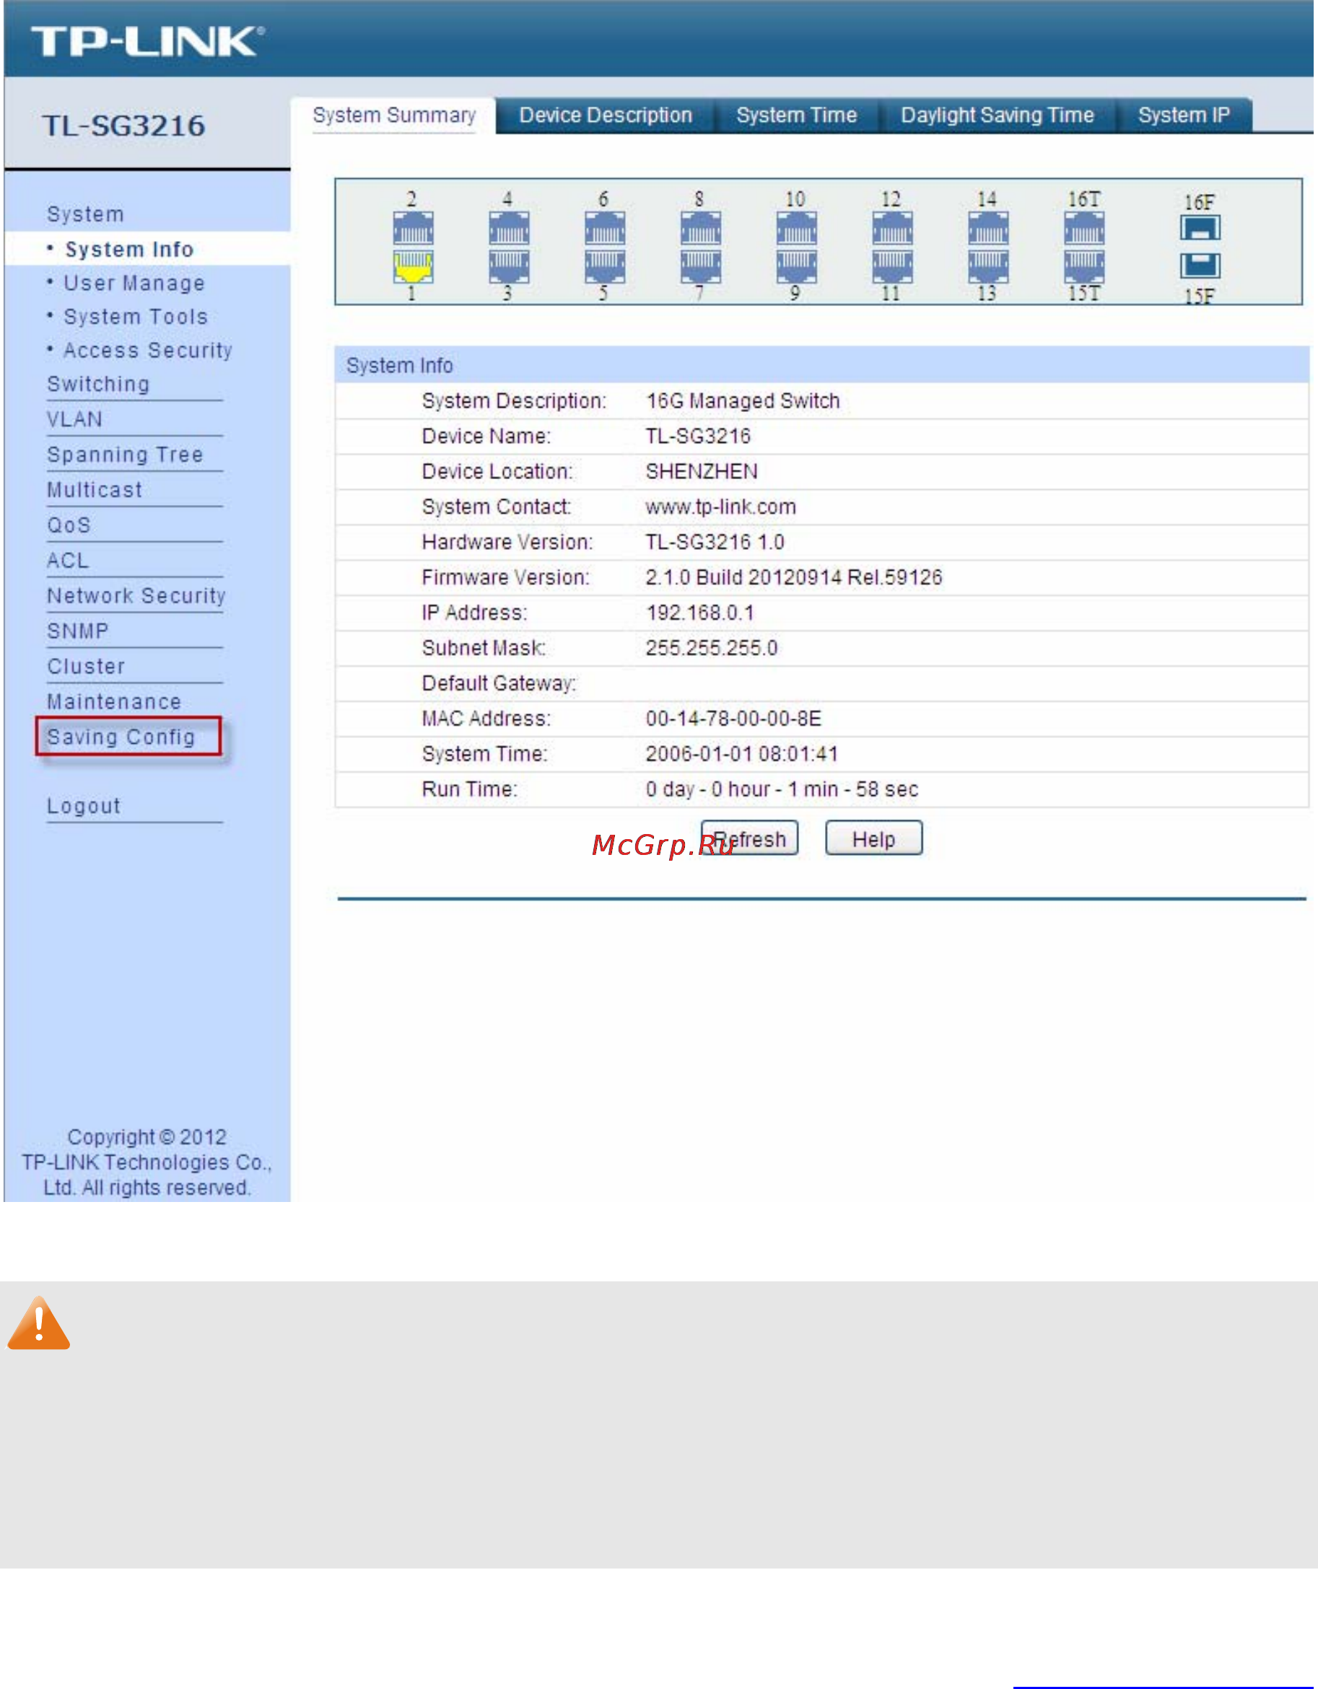The height and width of the screenshot is (1689, 1318).
Task: Click the TP-LINK logo
Action: (148, 41)
